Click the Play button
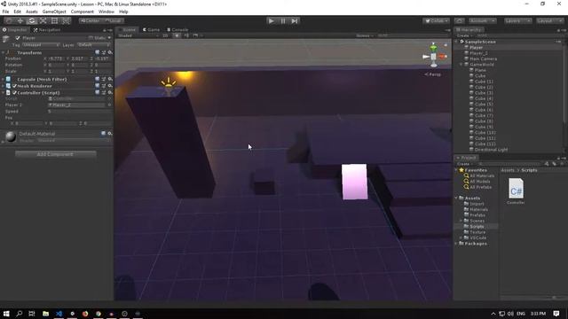The height and width of the screenshot is (319, 568). click(272, 21)
